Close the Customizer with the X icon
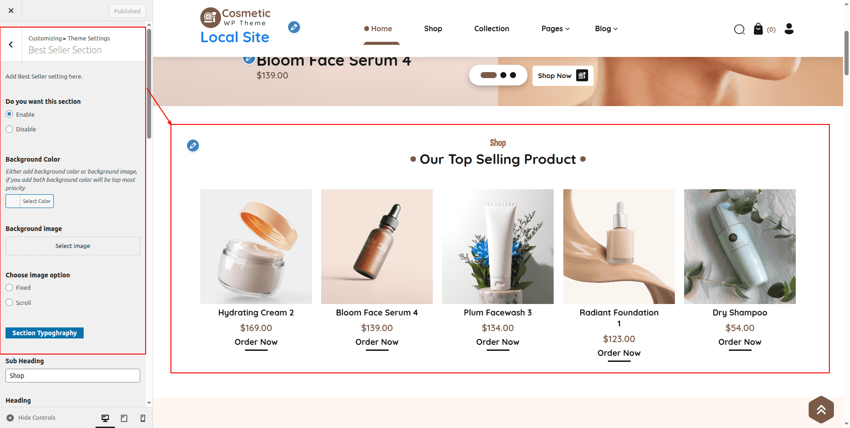 [x=11, y=11]
